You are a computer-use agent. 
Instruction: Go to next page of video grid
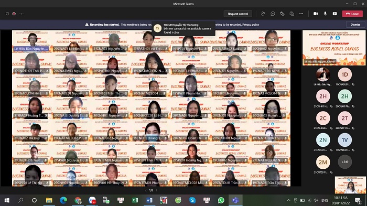(x=157, y=190)
